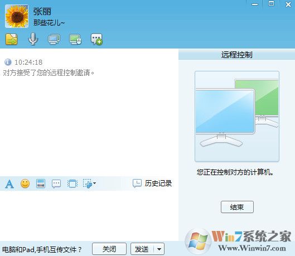Click 张丽's sunflower avatar
Viewport: 295px width, 256px height.
tap(17, 16)
